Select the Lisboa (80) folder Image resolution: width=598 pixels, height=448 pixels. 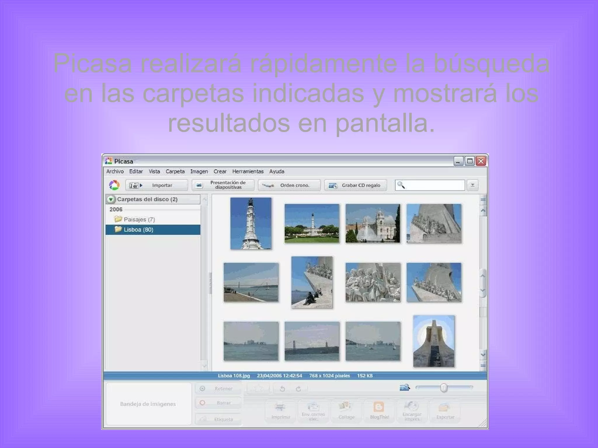point(153,230)
